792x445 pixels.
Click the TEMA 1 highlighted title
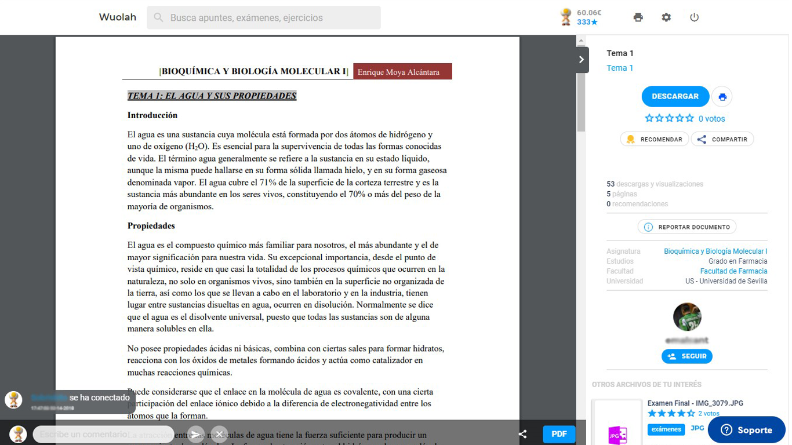(212, 96)
